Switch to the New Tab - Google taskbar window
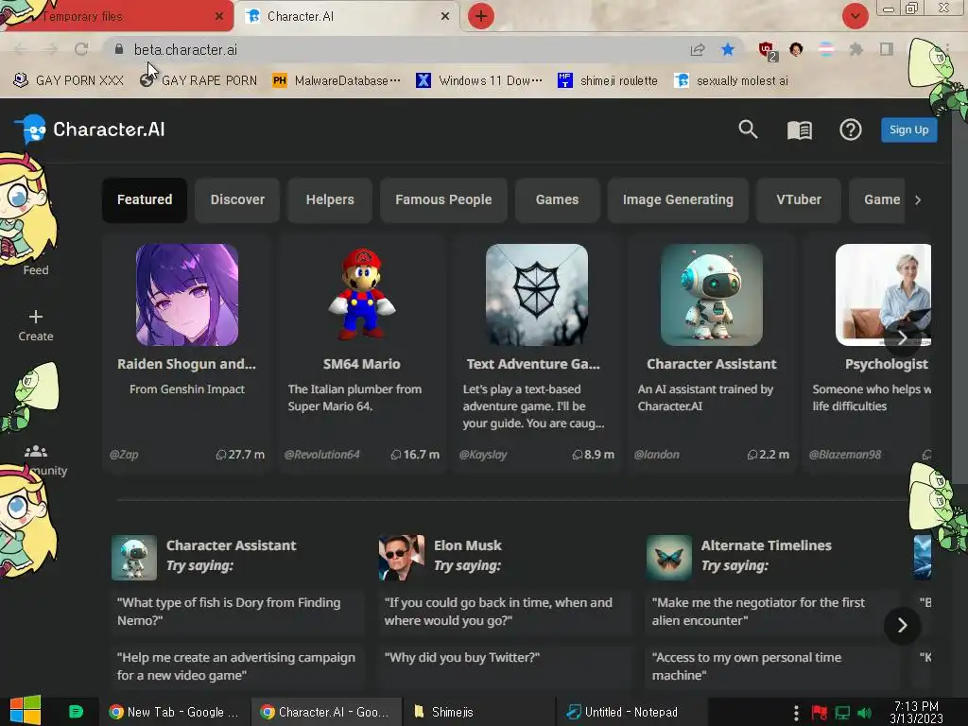This screenshot has height=726, width=968. 175,712
